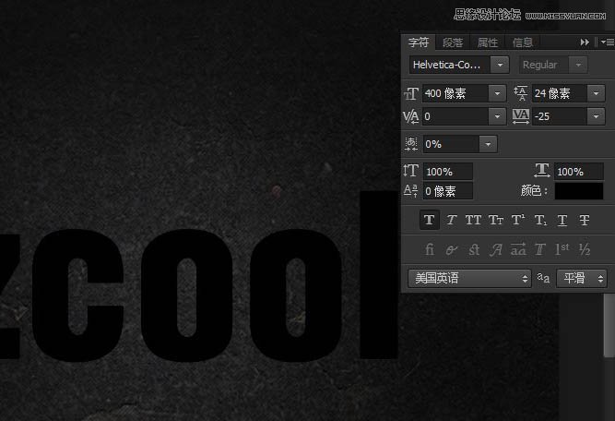615x421 pixels.
Task: Edit the 0 像素 baseline shift field
Action: click(x=448, y=191)
